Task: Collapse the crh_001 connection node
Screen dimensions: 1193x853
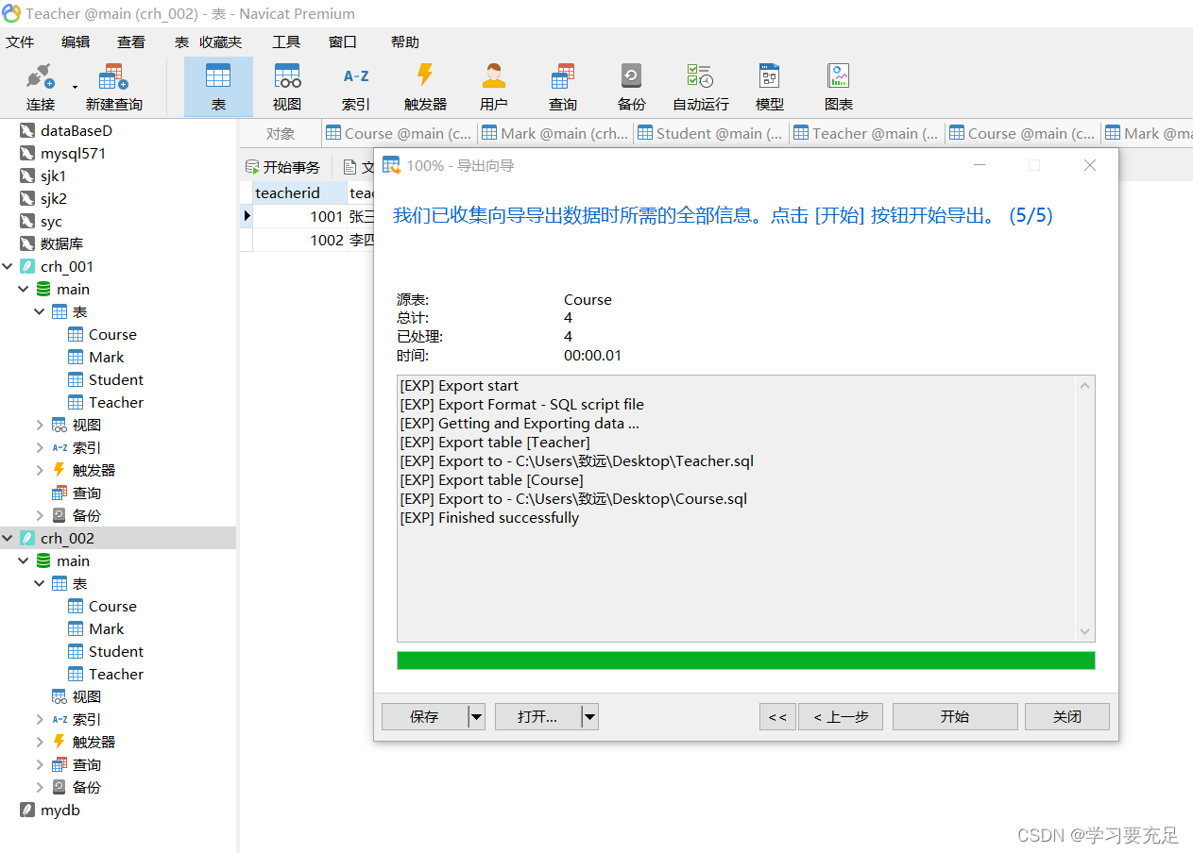Action: 8,266
